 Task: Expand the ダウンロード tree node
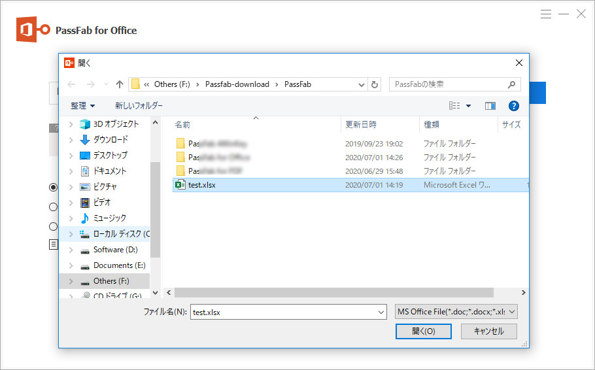(x=71, y=140)
